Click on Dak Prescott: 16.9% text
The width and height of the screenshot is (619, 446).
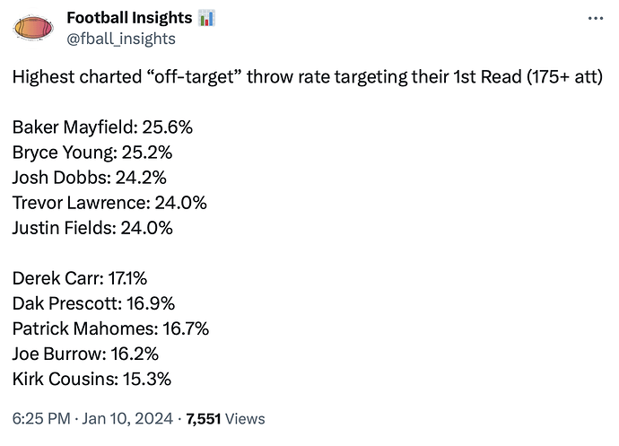point(93,303)
